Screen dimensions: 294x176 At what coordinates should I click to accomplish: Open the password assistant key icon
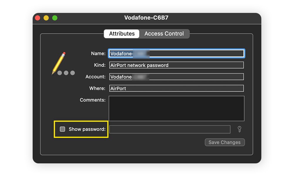tap(239, 129)
